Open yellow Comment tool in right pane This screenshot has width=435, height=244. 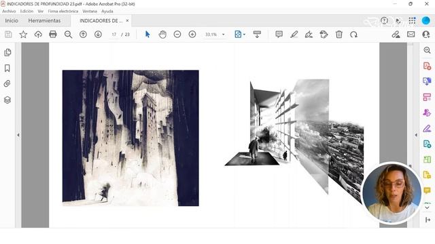428,190
